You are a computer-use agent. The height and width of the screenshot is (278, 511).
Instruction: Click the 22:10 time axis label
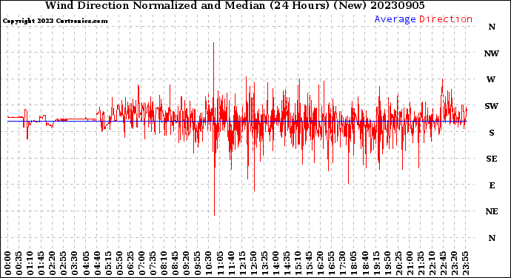[x=432, y=263]
